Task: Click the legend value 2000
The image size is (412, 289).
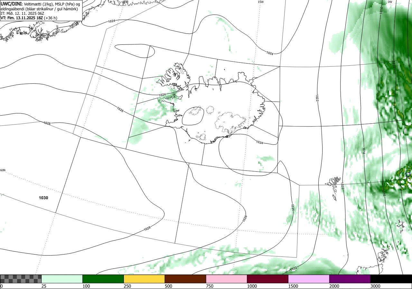Action: [334, 286]
